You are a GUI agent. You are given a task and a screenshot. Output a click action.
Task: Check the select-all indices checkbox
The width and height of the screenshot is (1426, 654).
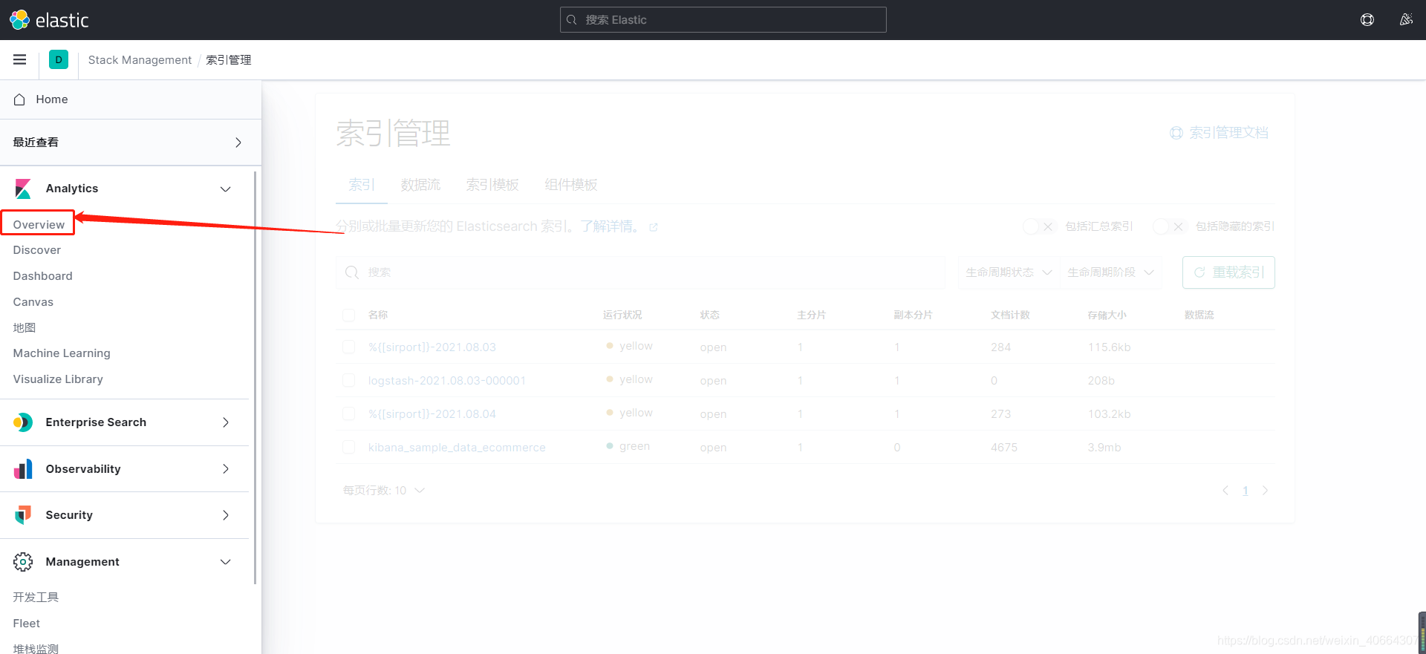point(348,315)
